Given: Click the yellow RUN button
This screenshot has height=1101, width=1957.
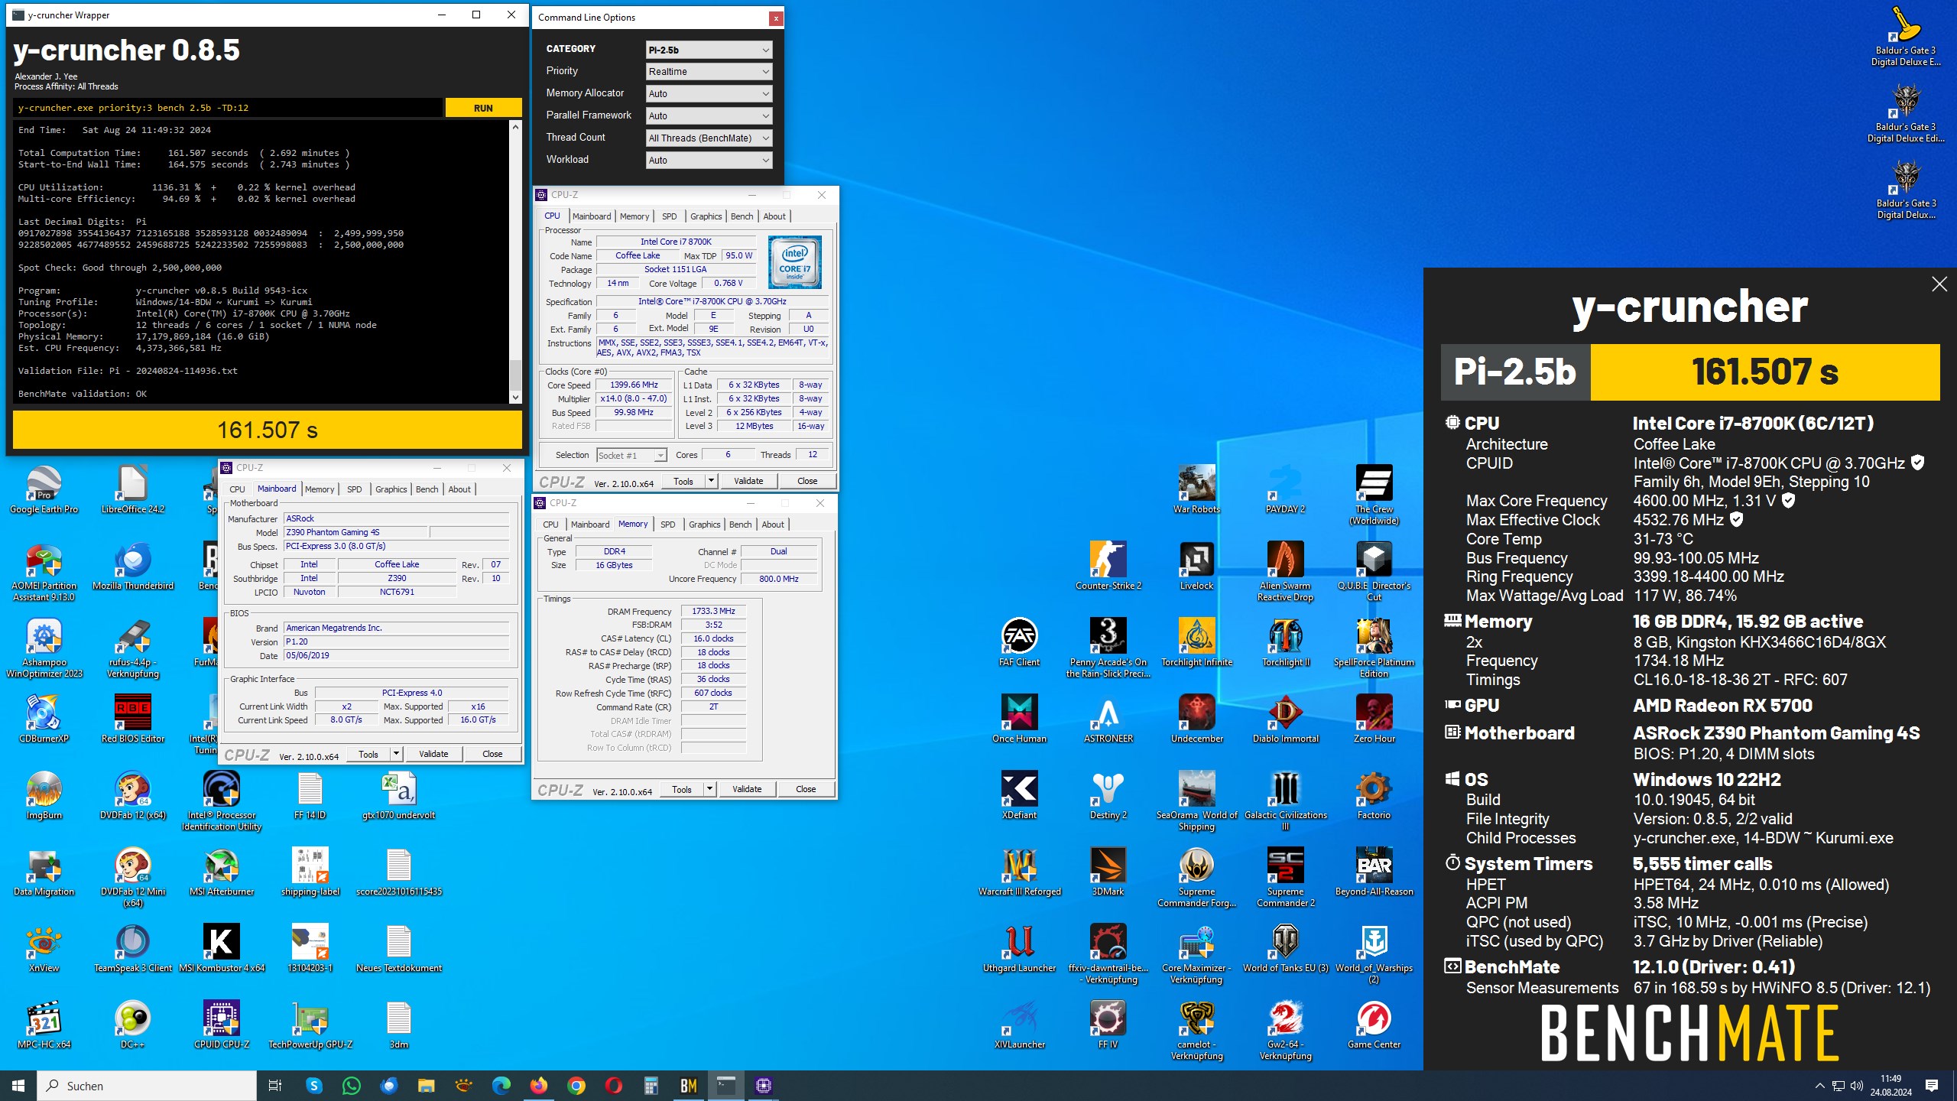Looking at the screenshot, I should coord(483,108).
